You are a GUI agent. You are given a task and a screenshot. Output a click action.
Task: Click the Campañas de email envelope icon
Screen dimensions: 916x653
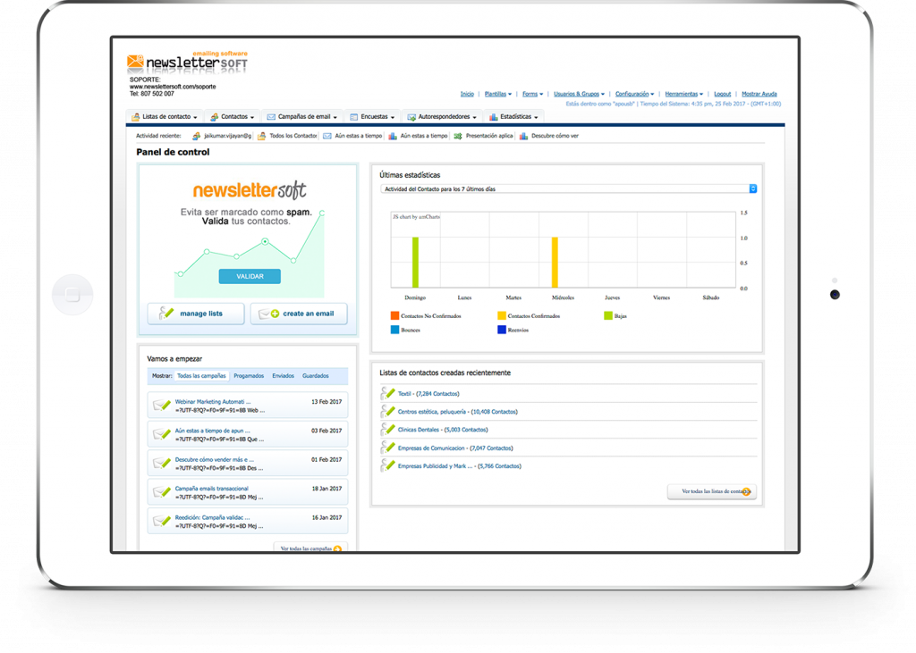click(271, 117)
